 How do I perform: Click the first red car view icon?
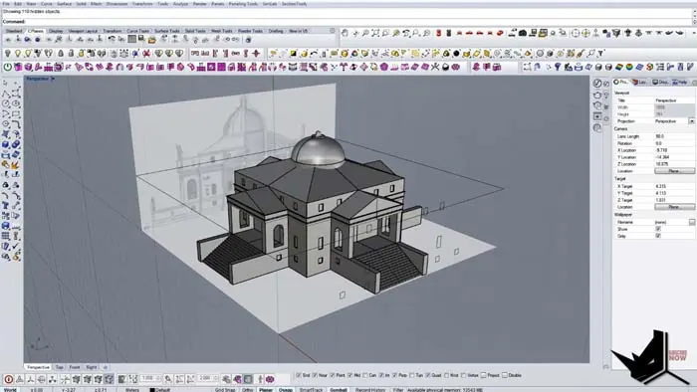click(x=460, y=33)
